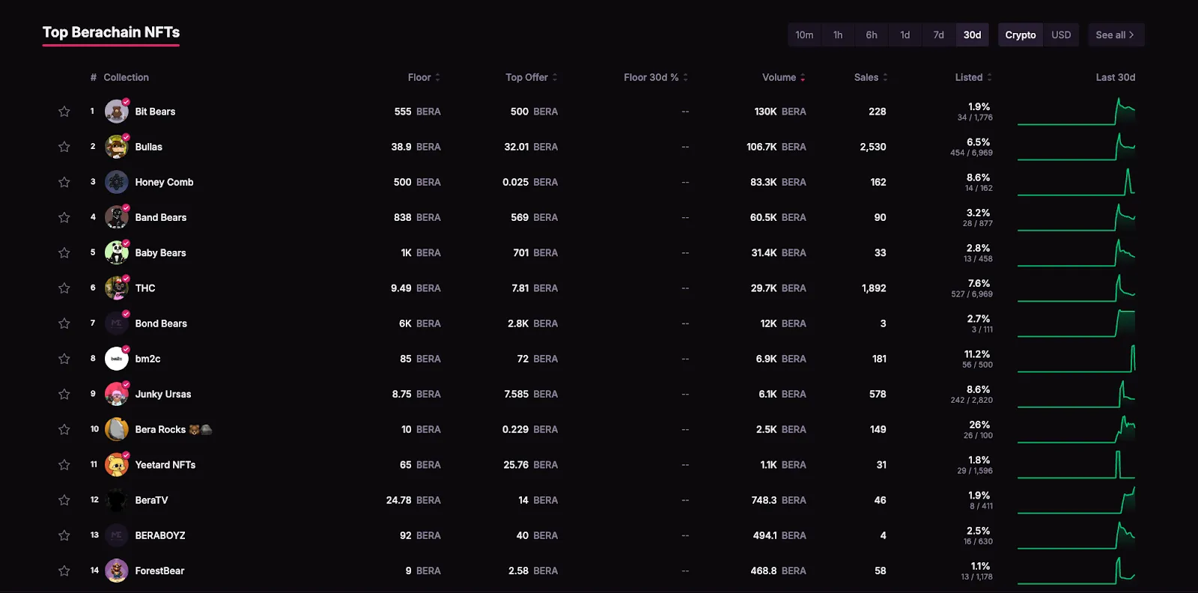Toggle the star for bm2c
This screenshot has height=593, width=1198.
pyautogui.click(x=64, y=359)
